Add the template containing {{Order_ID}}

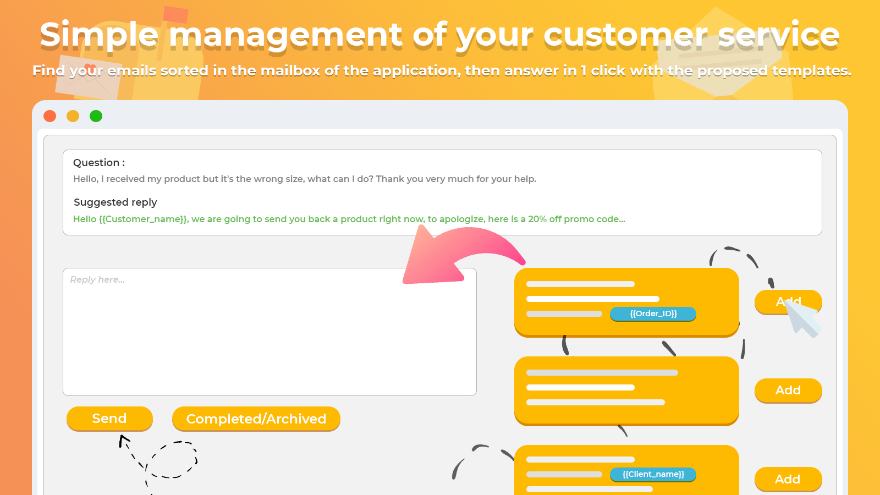(788, 302)
